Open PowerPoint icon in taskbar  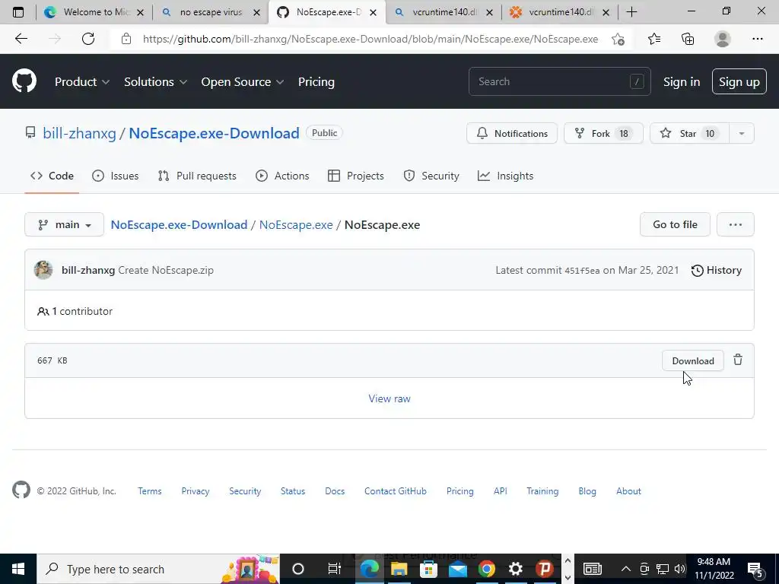(x=545, y=569)
